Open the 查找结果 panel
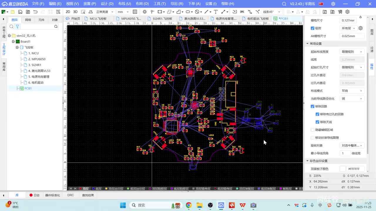 pyautogui.click(x=88, y=195)
